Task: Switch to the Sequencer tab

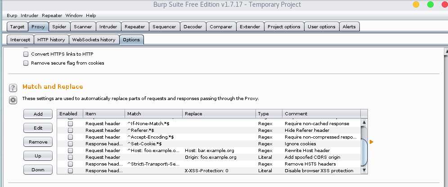Action: point(164,26)
